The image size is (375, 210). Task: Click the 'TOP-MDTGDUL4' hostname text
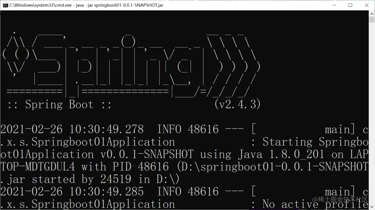tap(38, 167)
